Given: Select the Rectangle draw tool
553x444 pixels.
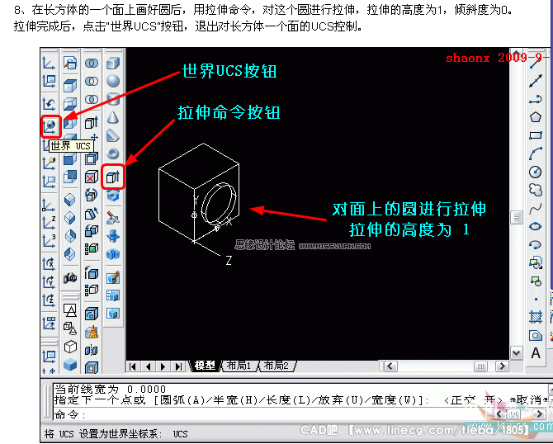Looking at the screenshot, I should (x=536, y=135).
